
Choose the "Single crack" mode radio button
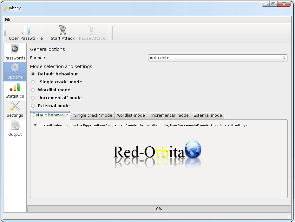tap(33, 82)
